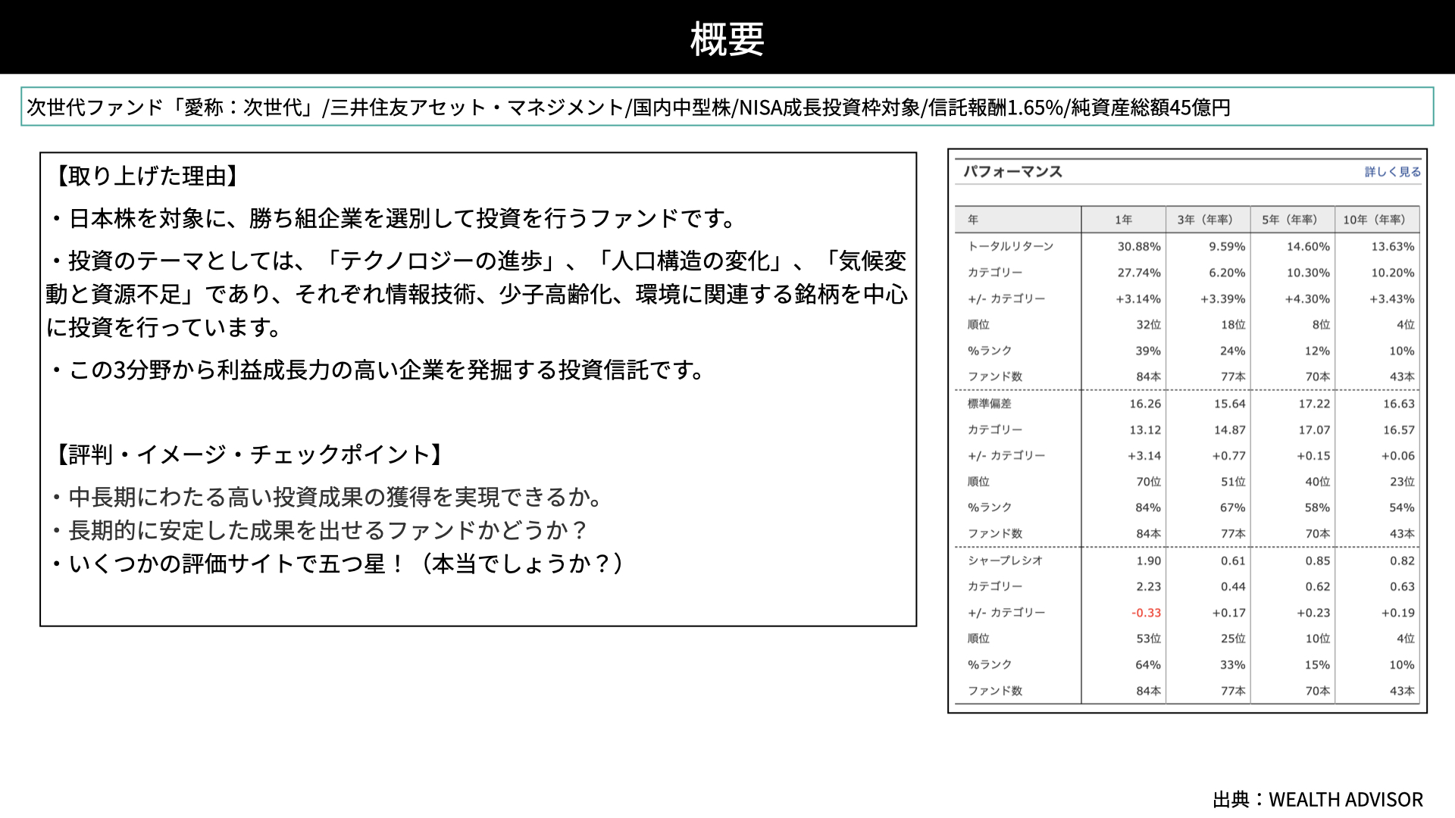
Task: Click the 9.59% three-year return value
Action: click(x=1227, y=246)
